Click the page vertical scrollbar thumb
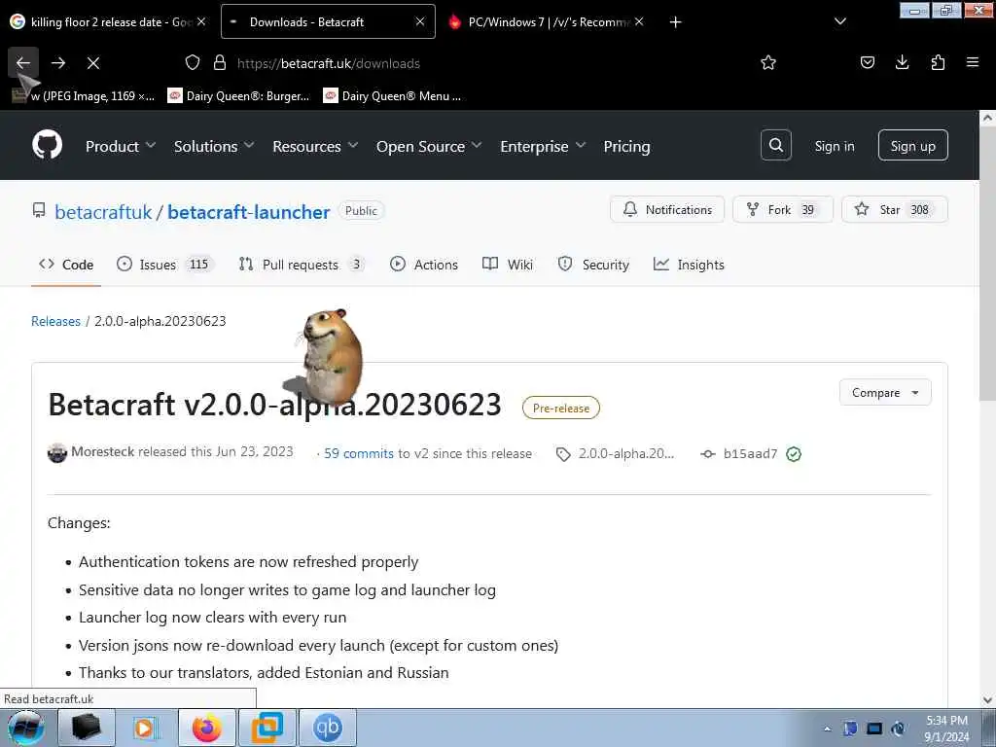 (x=987, y=262)
